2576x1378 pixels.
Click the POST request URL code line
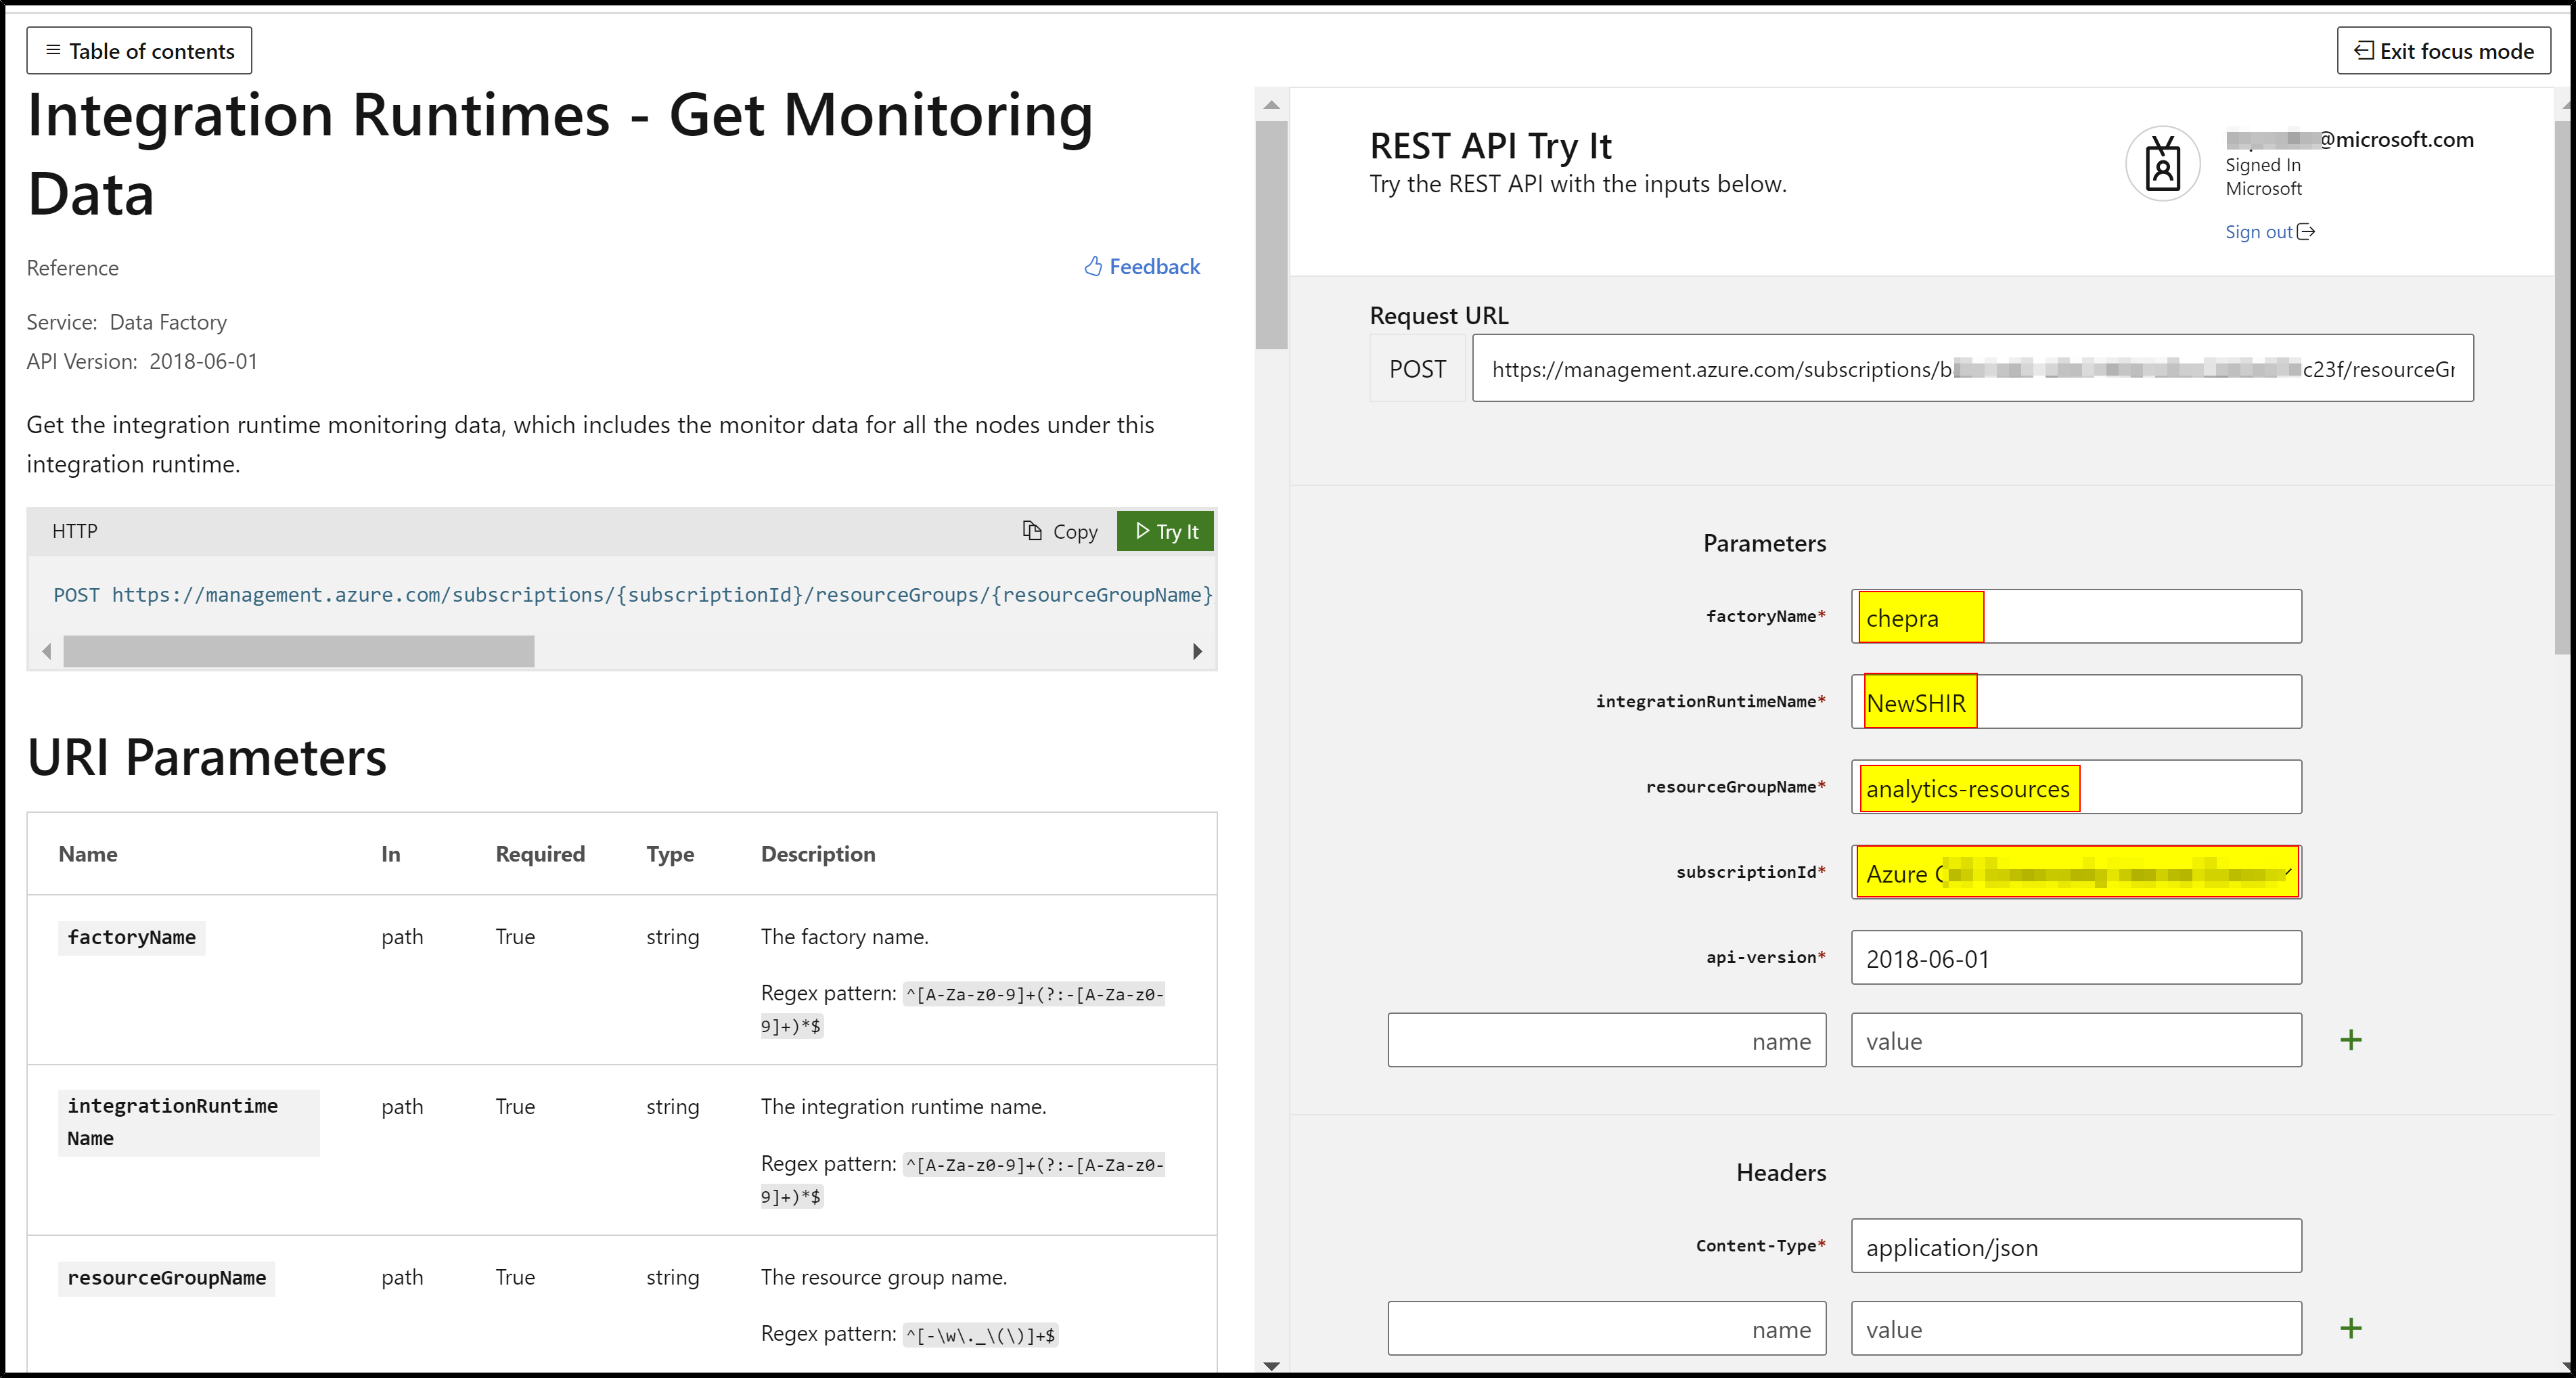pos(632,595)
